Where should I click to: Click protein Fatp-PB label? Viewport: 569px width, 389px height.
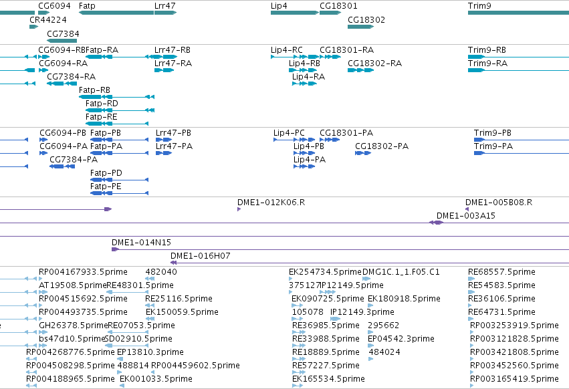tap(106, 133)
